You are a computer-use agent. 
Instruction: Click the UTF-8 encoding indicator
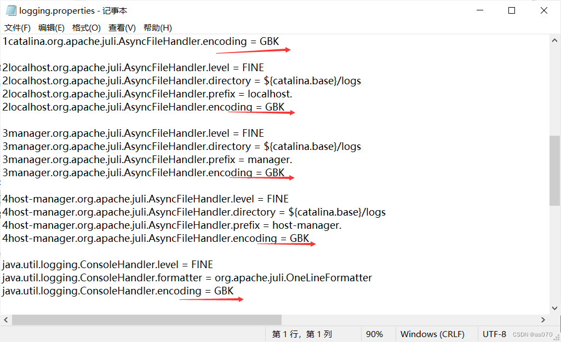tap(494, 334)
